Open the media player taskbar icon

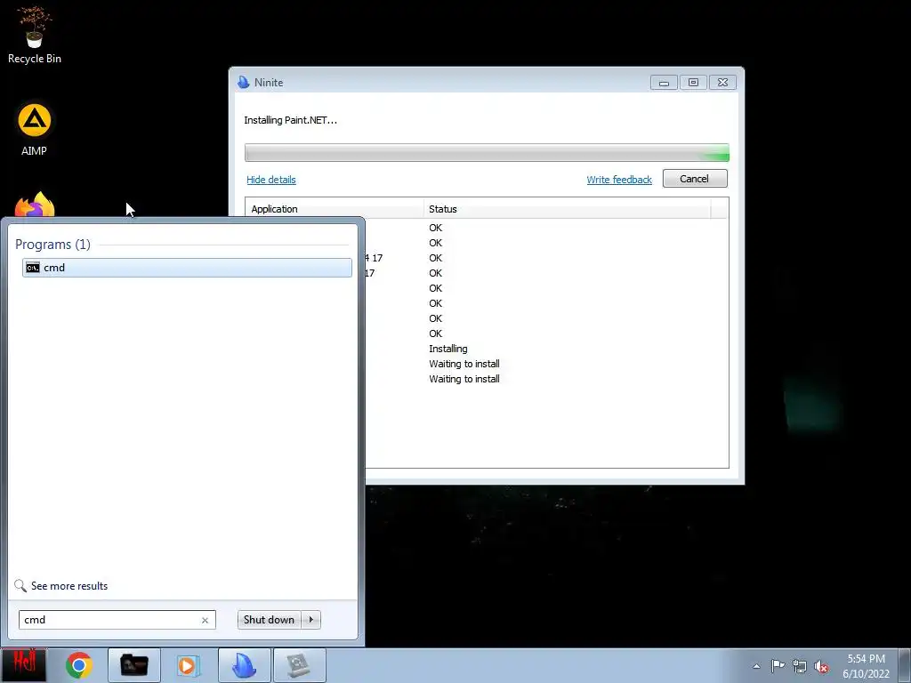189,665
